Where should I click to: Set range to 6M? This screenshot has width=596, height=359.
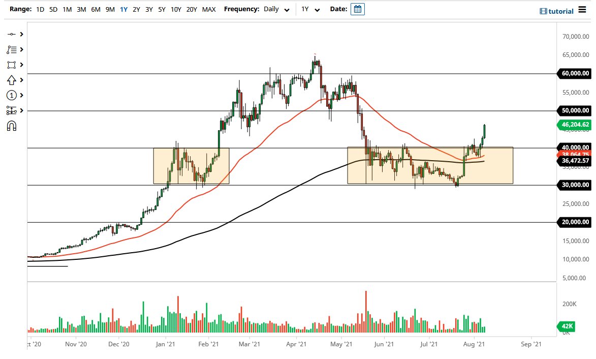(96, 10)
